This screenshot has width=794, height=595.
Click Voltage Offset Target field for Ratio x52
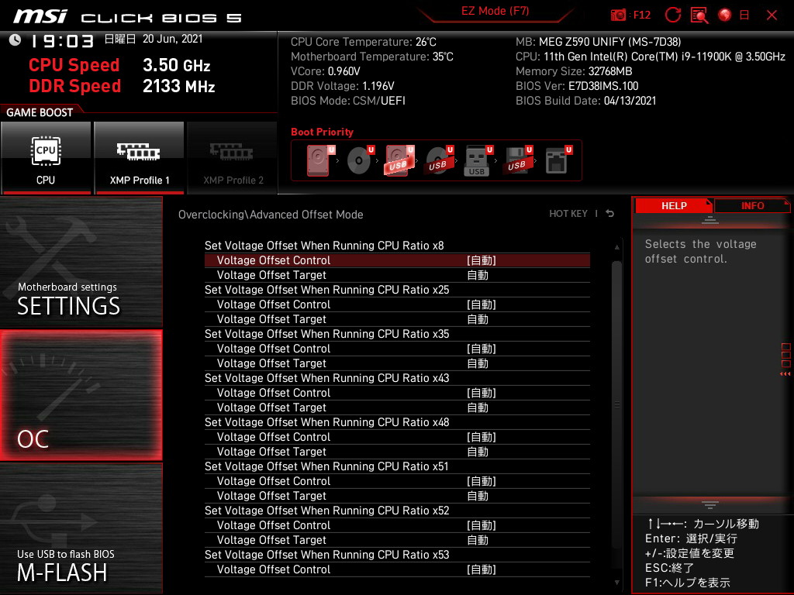[x=397, y=540]
